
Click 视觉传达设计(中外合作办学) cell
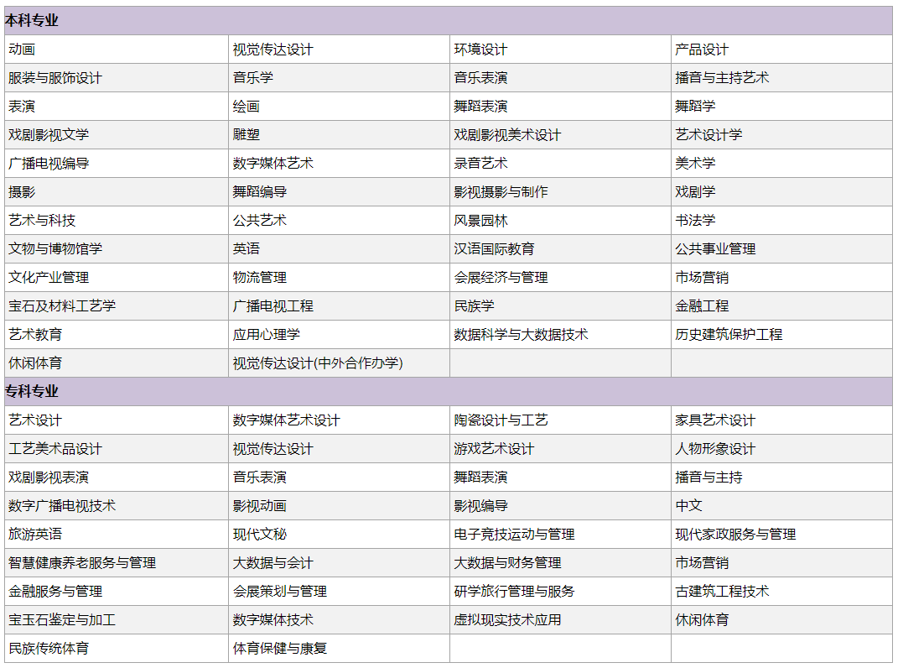point(339,363)
